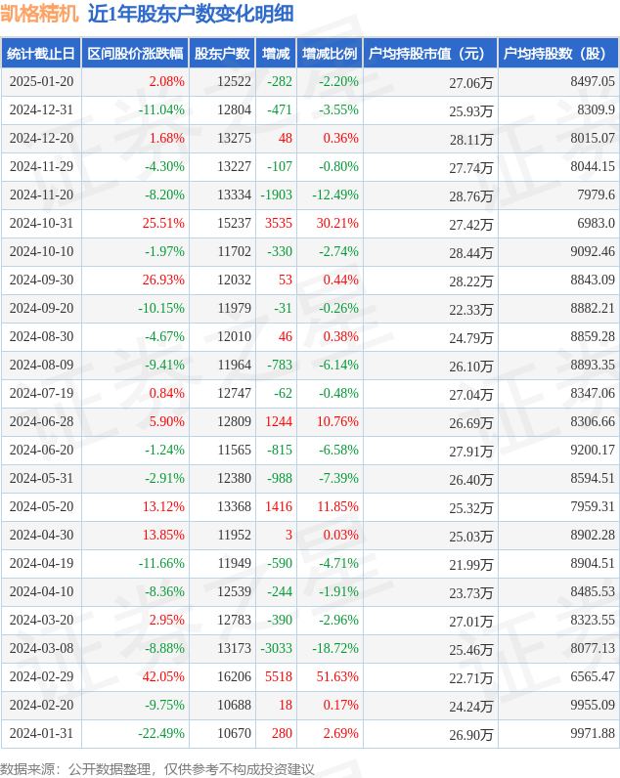This screenshot has width=620, height=778.
Task: Select the 21.99万 market value cell
Action: [471, 565]
